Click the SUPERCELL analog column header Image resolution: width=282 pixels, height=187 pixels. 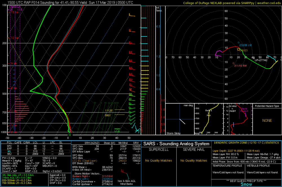(158, 149)
